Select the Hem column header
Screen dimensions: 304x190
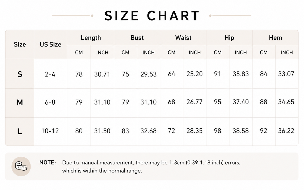coord(276,38)
